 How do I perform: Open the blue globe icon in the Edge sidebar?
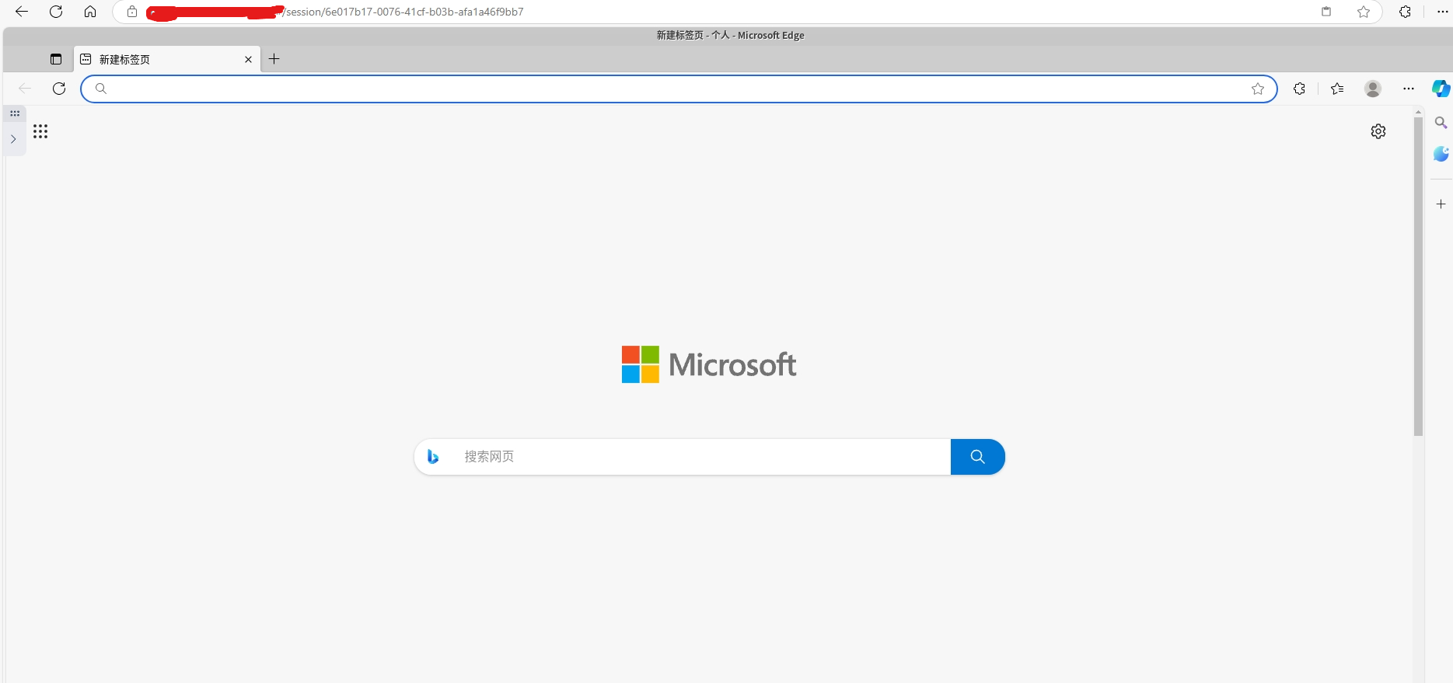[1441, 154]
